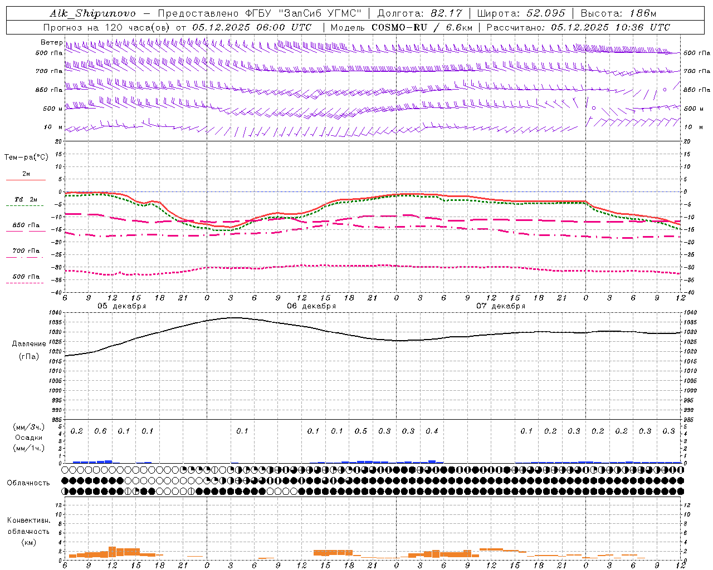The width and height of the screenshot is (713, 570).
Task: Click the right-side 850 гПа wind level label
Action: 697,90
